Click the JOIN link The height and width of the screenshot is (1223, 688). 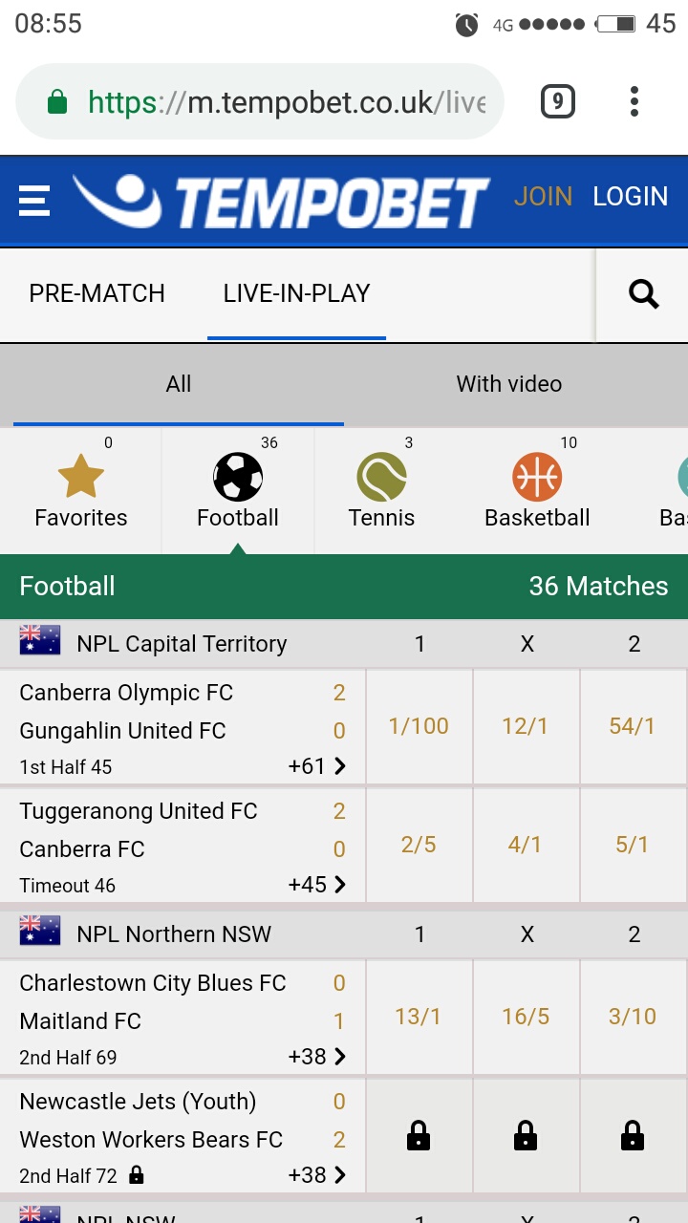pos(543,197)
